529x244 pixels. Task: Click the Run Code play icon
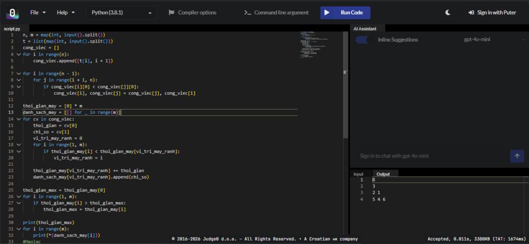tap(326, 12)
